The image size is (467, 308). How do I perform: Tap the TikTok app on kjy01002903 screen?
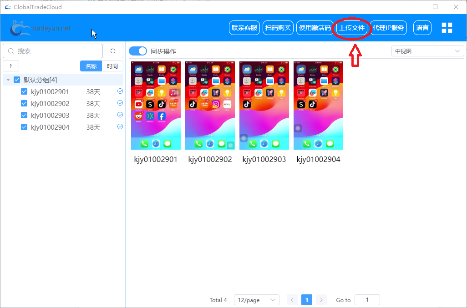(247, 104)
